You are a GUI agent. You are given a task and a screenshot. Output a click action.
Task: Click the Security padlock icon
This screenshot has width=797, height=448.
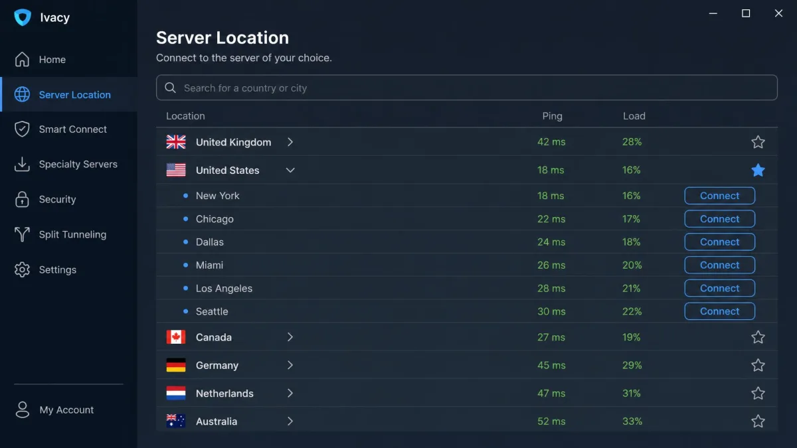22,199
